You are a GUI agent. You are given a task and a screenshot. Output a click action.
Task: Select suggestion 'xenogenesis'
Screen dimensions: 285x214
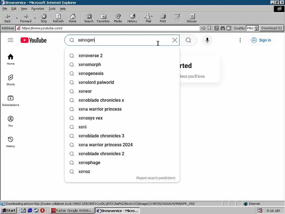[122, 73]
